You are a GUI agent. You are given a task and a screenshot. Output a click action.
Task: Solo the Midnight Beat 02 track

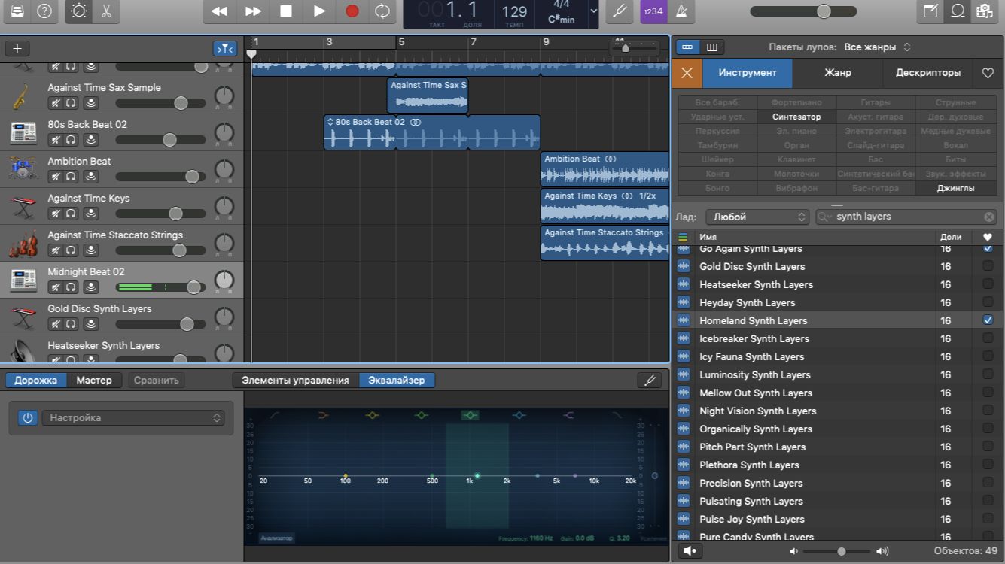71,287
